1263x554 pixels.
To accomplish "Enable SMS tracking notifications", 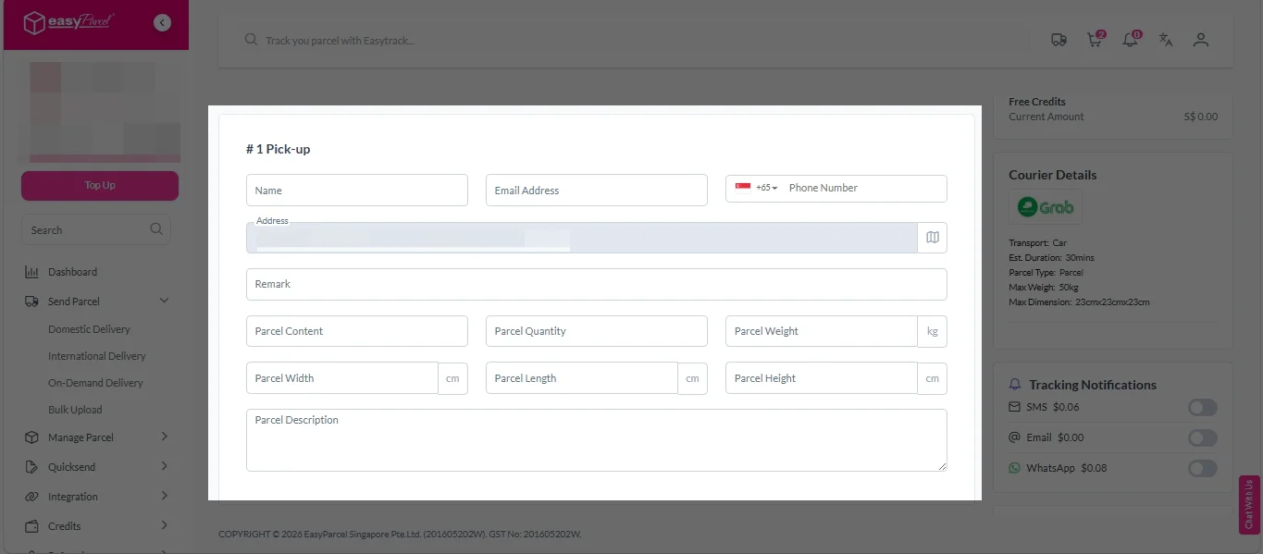I will 1202,407.
